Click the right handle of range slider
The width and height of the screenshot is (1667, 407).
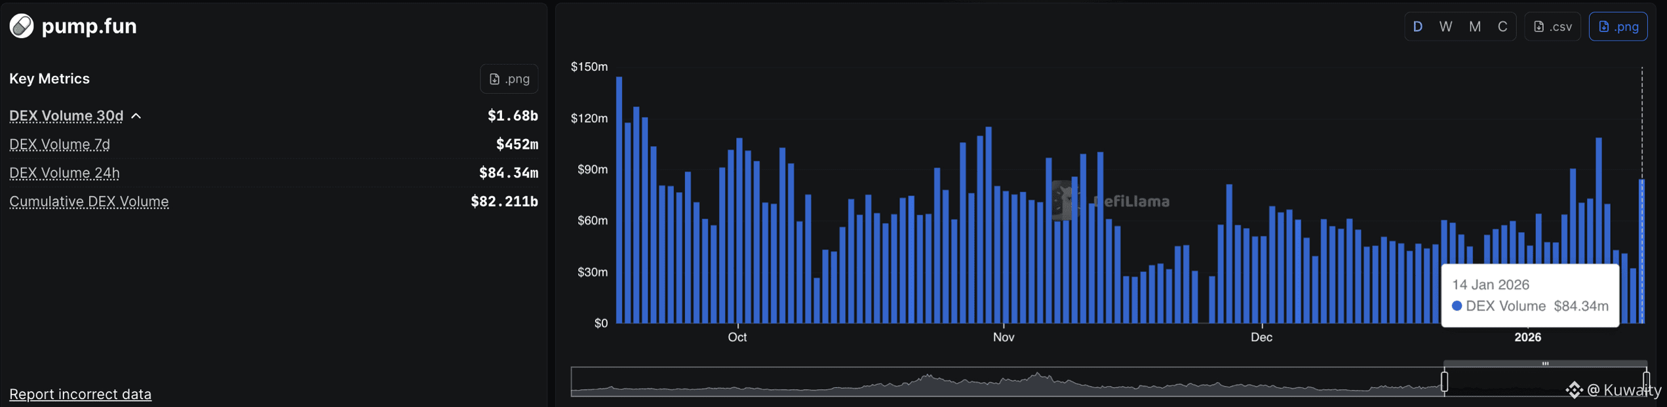[x=1646, y=381]
